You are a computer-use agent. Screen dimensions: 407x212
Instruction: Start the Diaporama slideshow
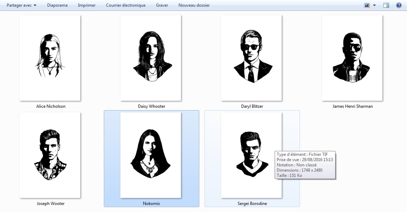click(57, 5)
